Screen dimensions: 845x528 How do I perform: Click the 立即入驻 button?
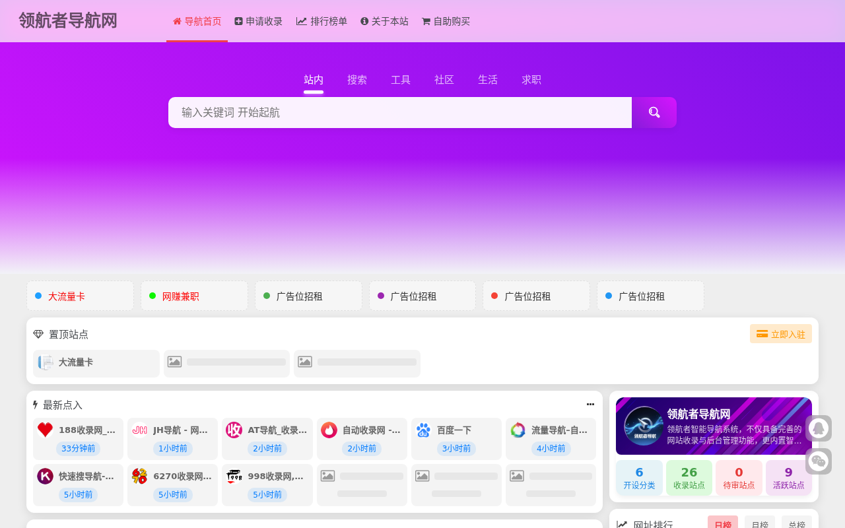[780, 333]
